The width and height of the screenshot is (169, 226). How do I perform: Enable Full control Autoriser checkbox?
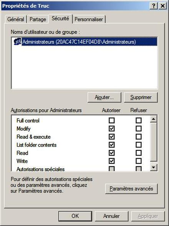tap(112, 121)
